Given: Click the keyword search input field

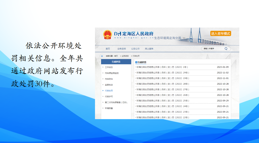Looking at the screenshot, I should coord(213,49).
